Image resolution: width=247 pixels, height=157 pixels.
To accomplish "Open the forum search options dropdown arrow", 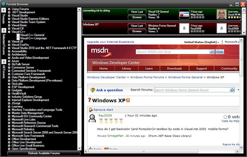I will pos(238,90).
